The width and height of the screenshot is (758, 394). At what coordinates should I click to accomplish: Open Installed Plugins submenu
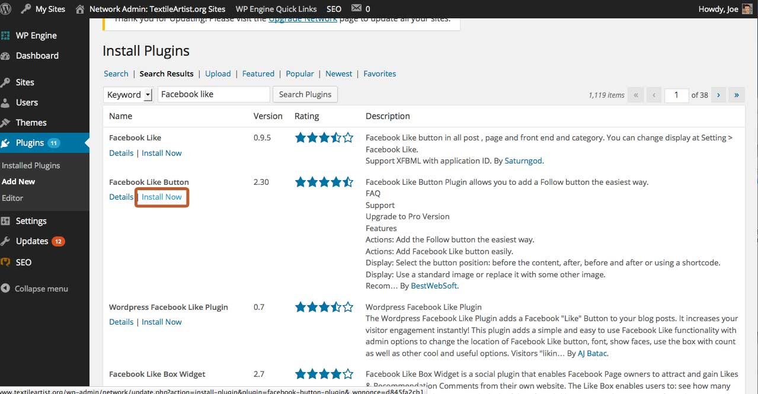(x=31, y=165)
